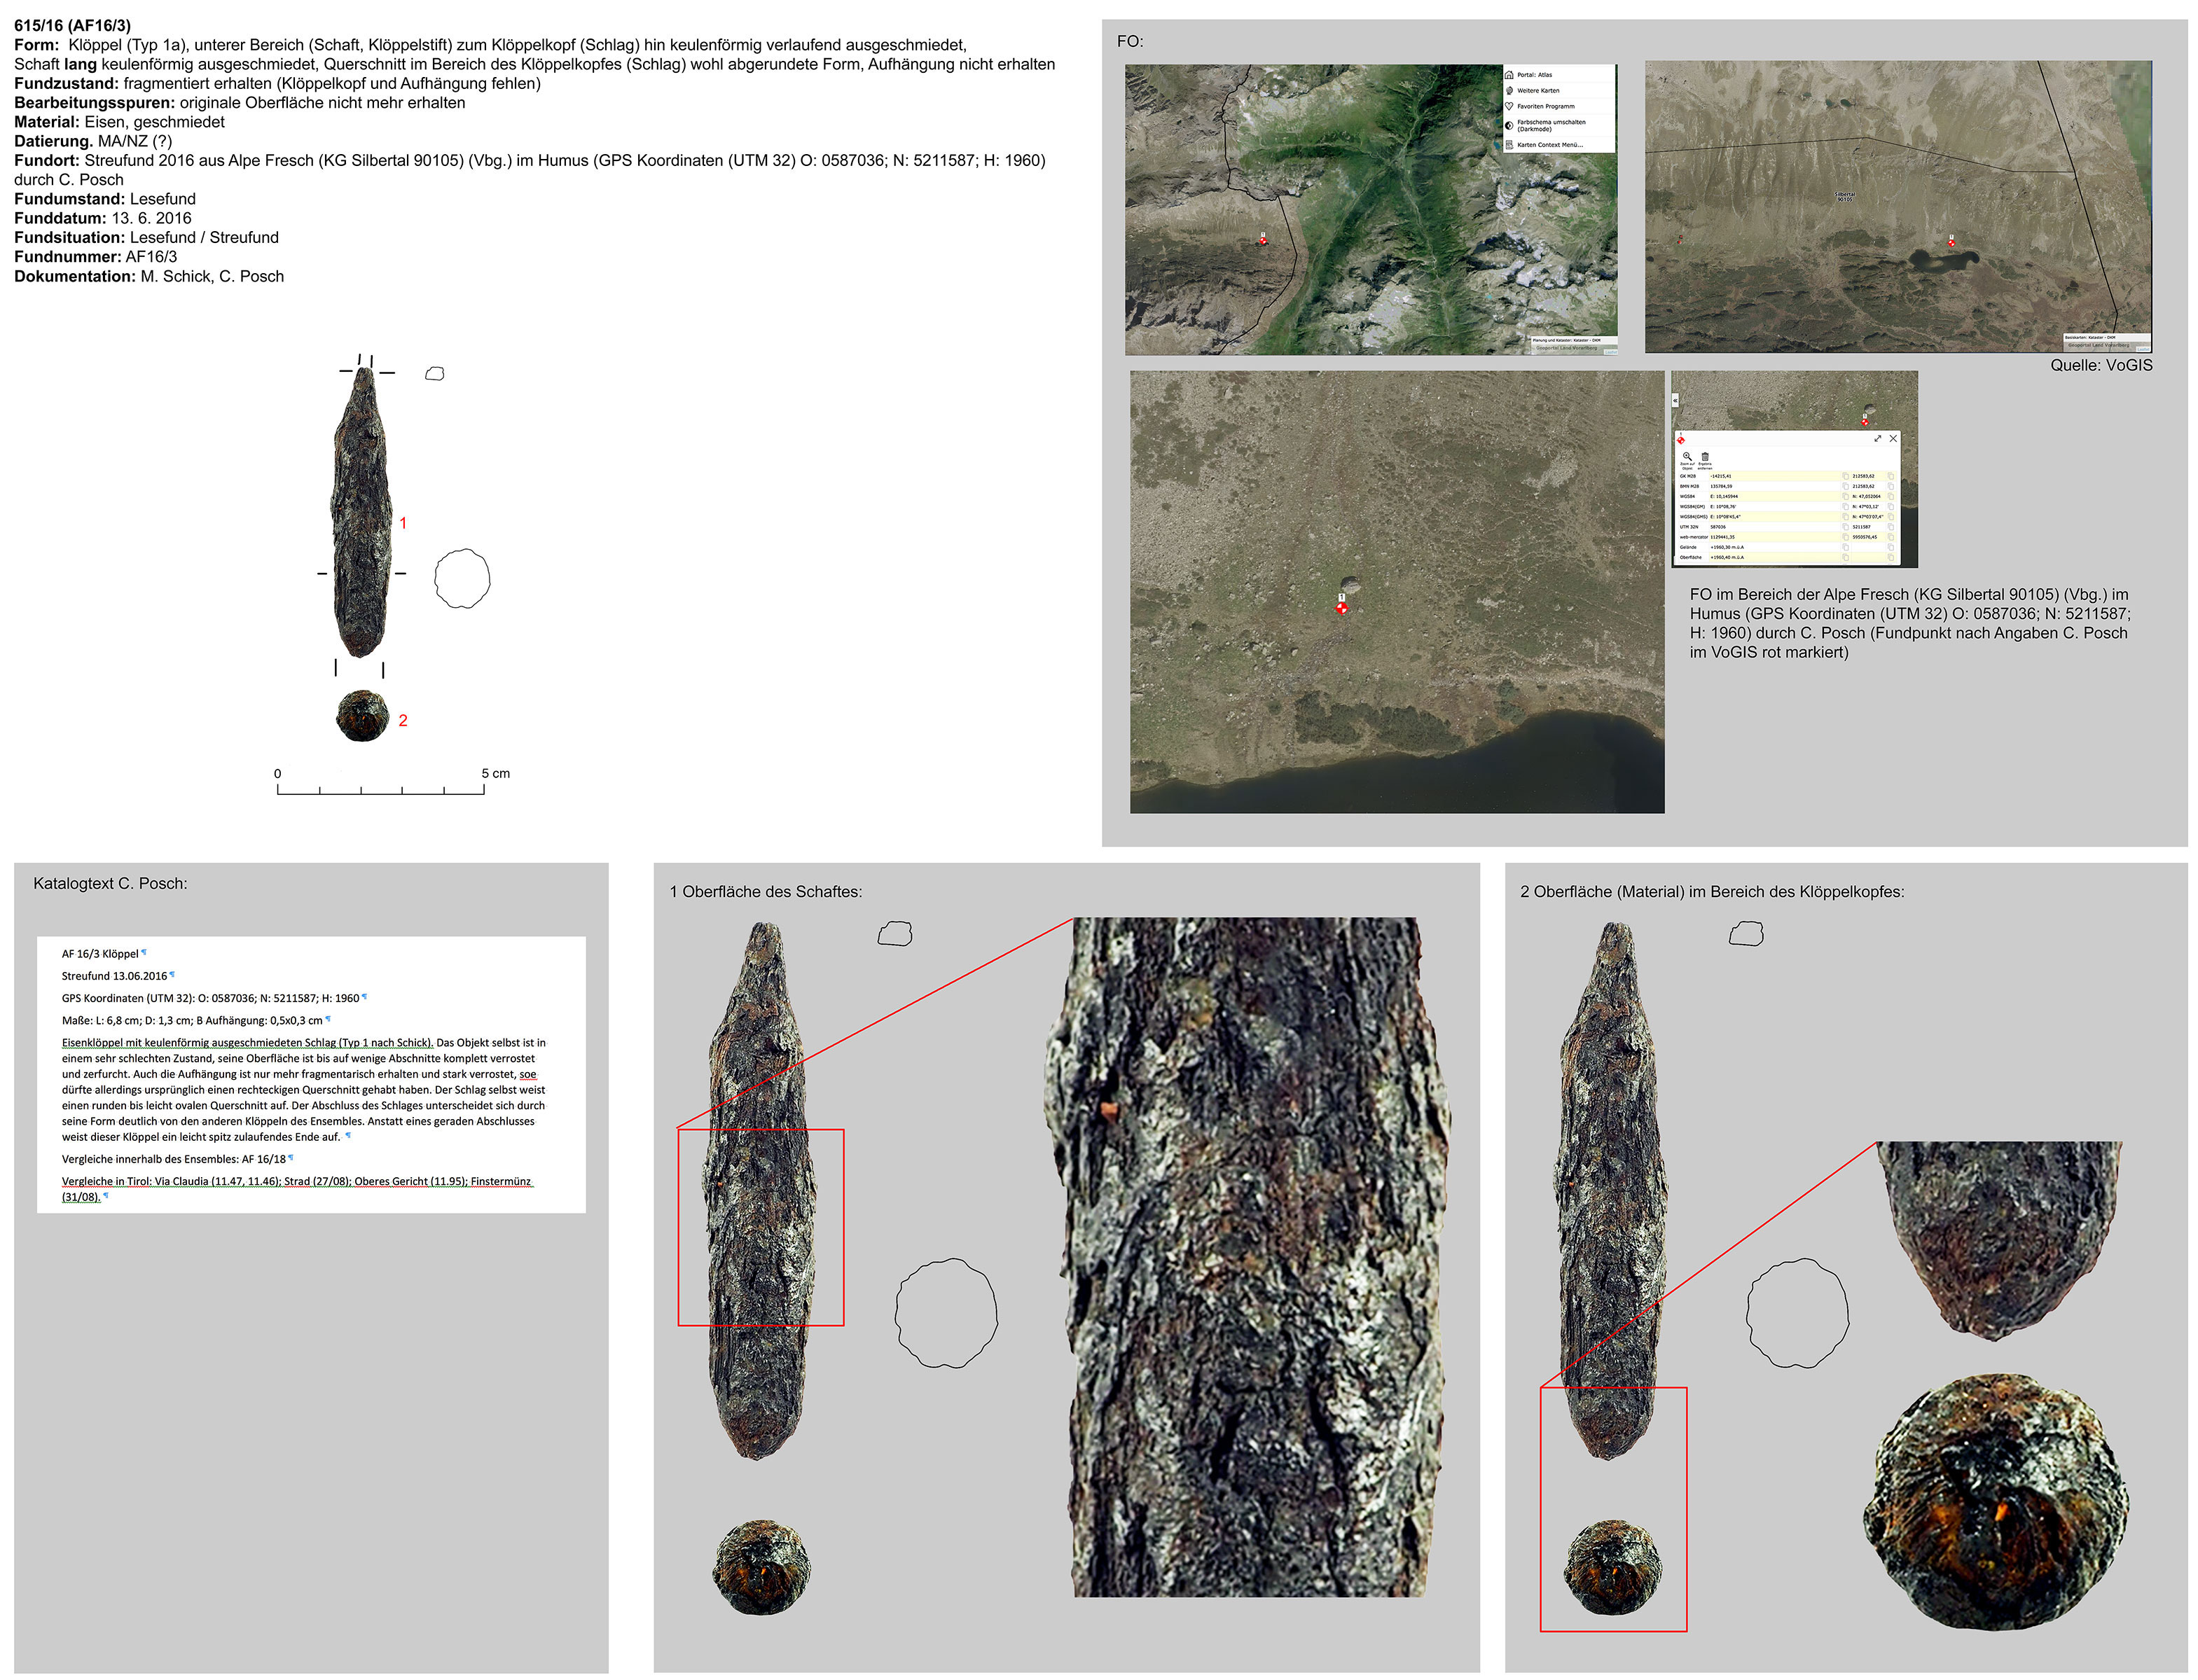
Task: Copy the GK M28 easting value
Action: (x=1846, y=476)
